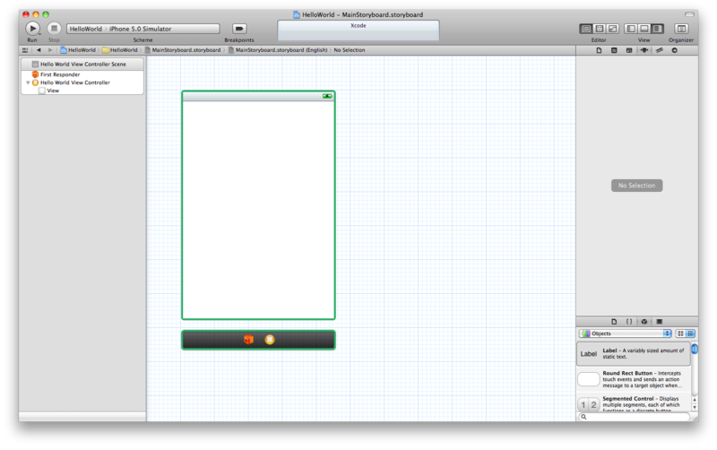
Task: Open the Attributes inspector
Action: point(644,50)
